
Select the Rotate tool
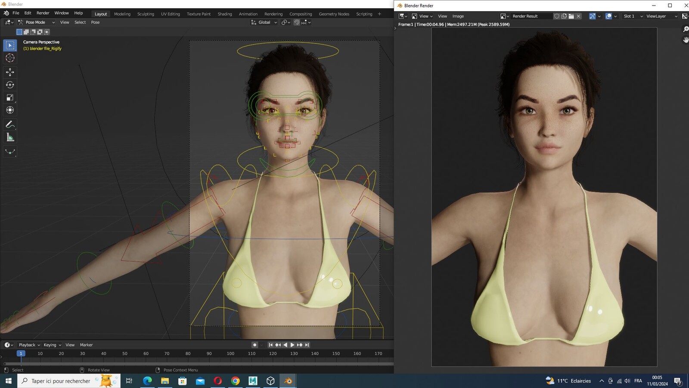tap(10, 85)
